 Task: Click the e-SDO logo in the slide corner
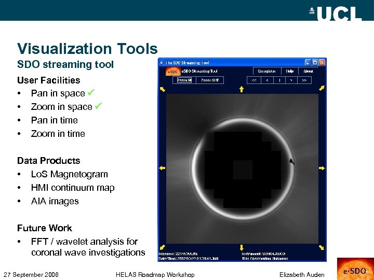click(355, 269)
